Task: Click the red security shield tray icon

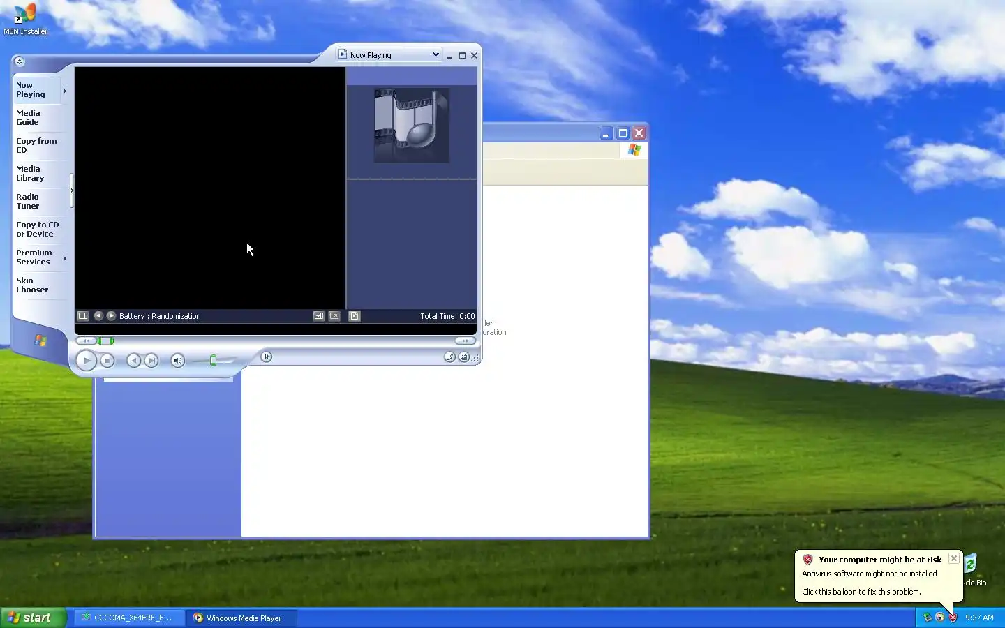Action: pyautogui.click(x=953, y=618)
